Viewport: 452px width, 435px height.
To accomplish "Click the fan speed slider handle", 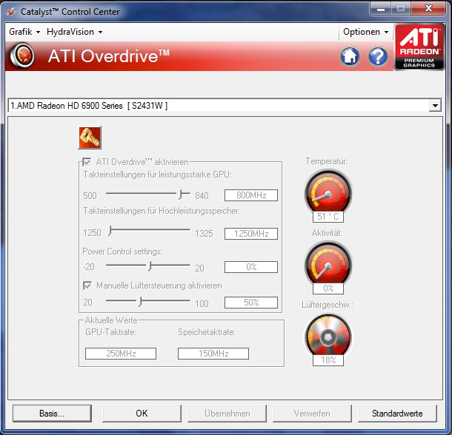I will [x=139, y=301].
